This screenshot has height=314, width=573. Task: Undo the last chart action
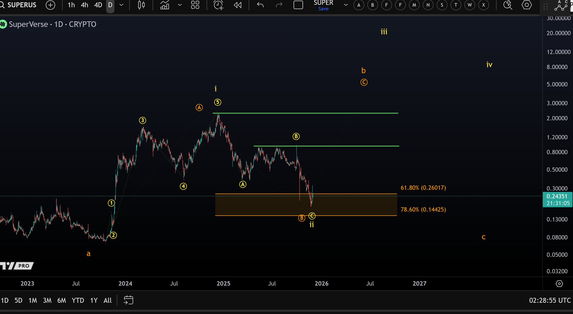[x=260, y=5]
